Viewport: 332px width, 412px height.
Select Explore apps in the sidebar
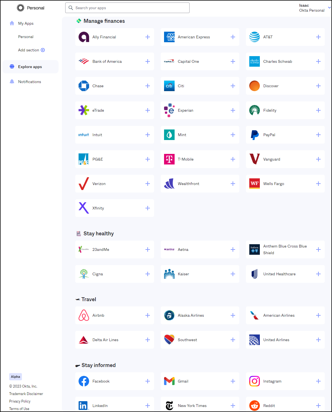point(31,67)
